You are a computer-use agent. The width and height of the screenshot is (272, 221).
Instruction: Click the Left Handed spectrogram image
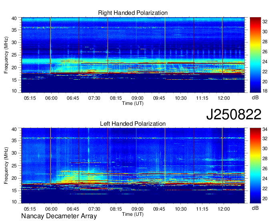point(133,166)
